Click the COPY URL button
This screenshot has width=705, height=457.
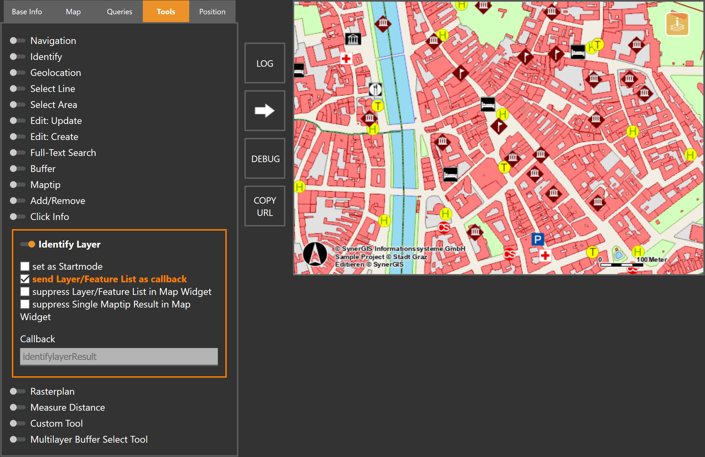(265, 206)
